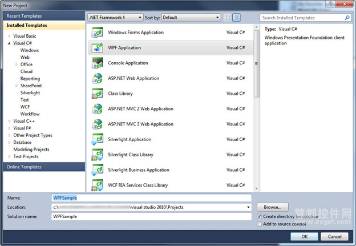Open the Sort by Default dropdown
The height and width of the screenshot is (246, 356).
click(x=191, y=18)
